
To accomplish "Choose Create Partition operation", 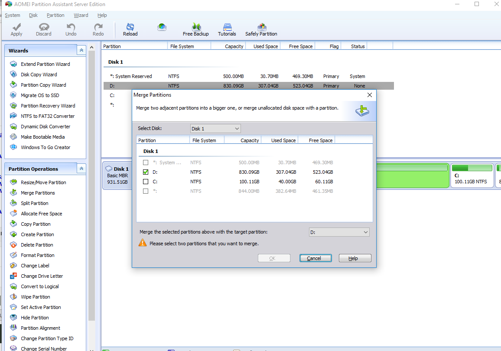I will (37, 234).
